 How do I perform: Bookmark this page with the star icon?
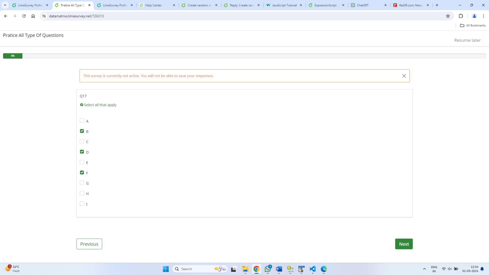[448, 16]
